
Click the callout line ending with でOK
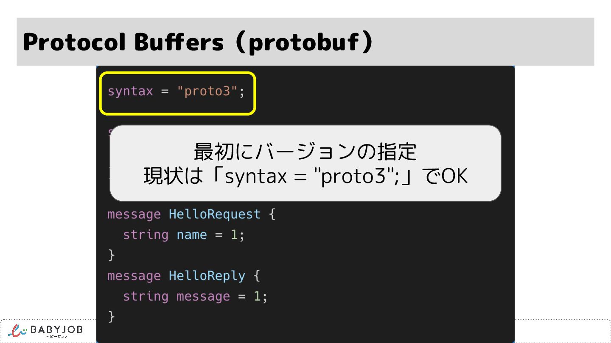click(305, 177)
